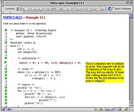Click the empty bullet beside main () {
This screenshot has height=112, width=134.
coord(6,46)
